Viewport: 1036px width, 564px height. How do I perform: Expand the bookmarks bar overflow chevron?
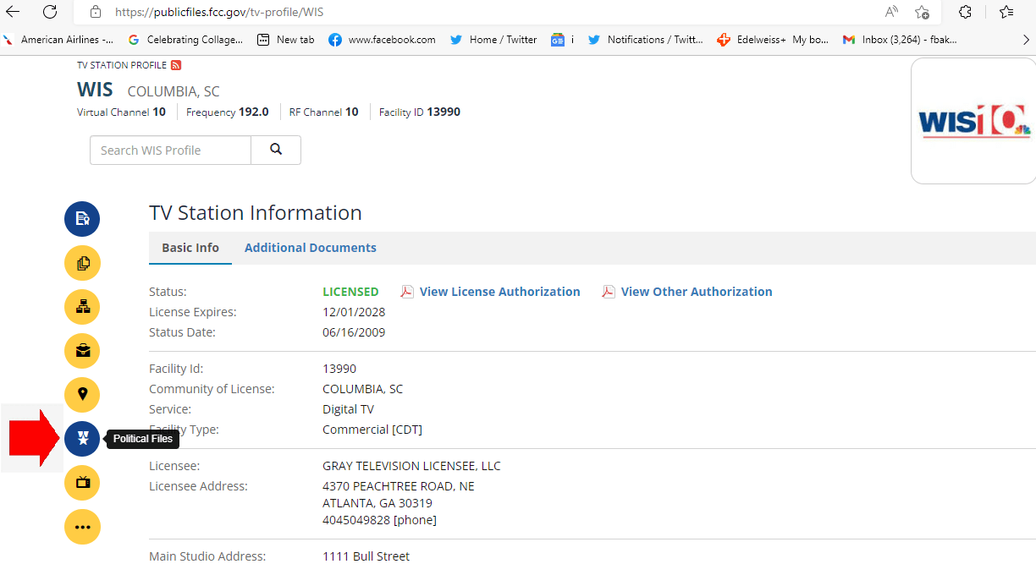tap(1027, 39)
